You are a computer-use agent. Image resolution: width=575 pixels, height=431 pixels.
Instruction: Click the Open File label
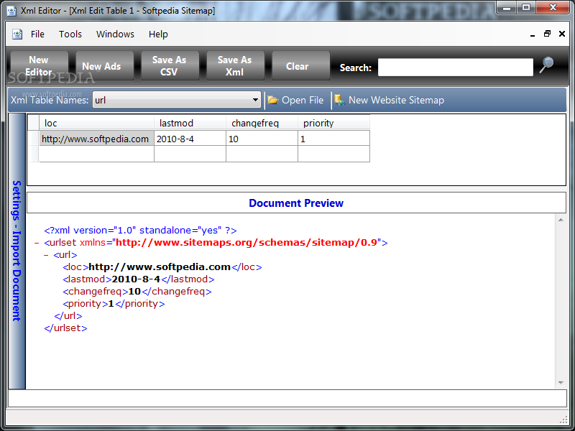[x=303, y=100]
